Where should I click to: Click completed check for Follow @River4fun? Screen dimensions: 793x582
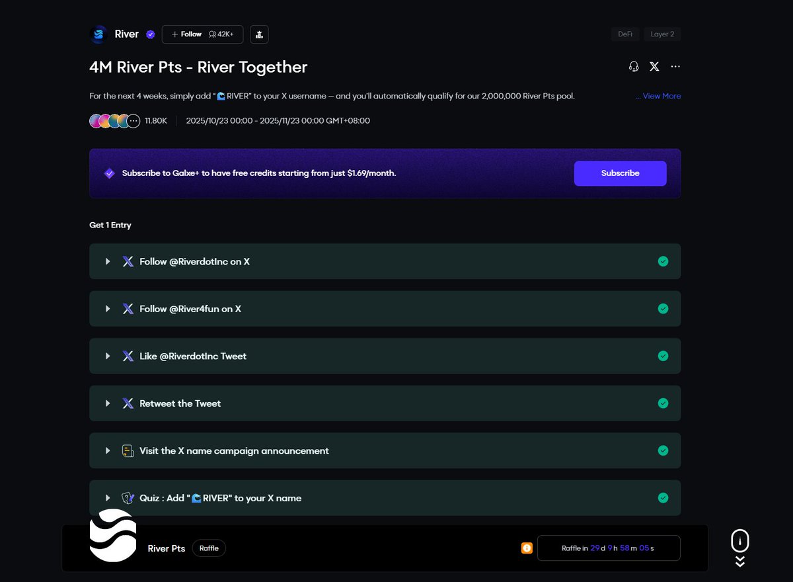(663, 309)
